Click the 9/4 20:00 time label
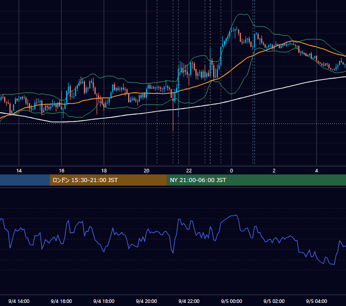The image size is (346, 306). [x=147, y=301]
